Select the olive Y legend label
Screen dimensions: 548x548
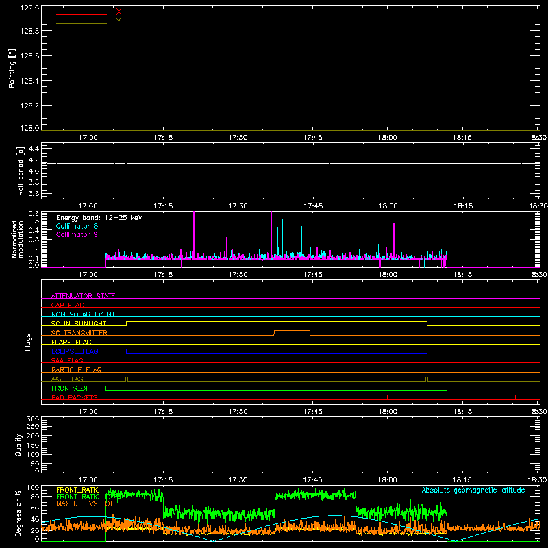(x=119, y=21)
